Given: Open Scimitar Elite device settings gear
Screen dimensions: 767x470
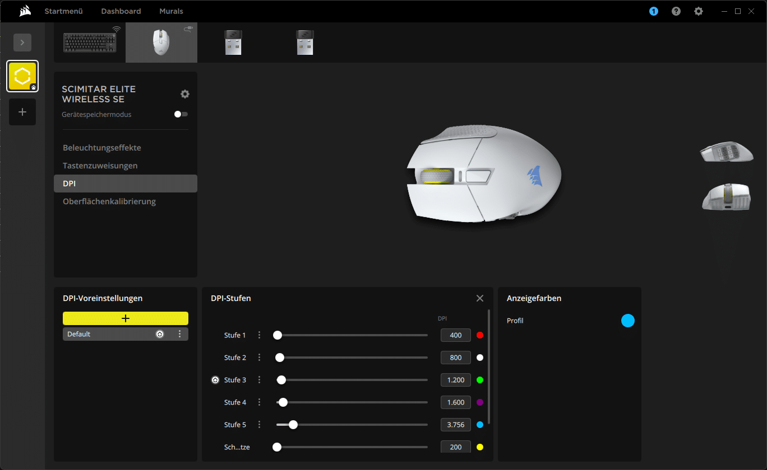Looking at the screenshot, I should (185, 94).
